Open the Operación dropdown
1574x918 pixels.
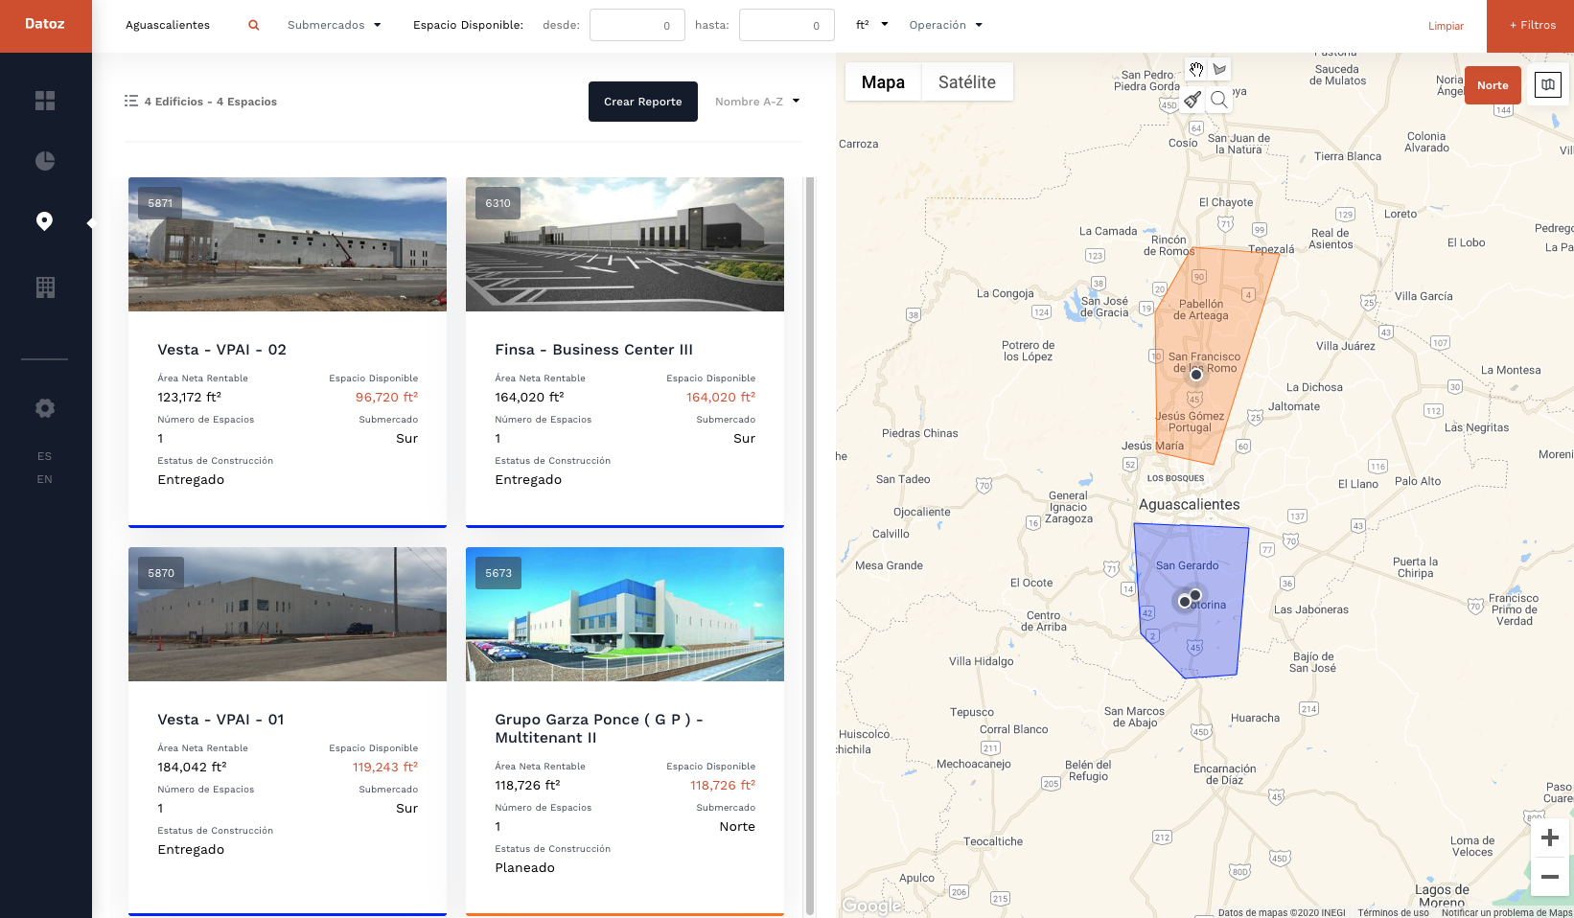(945, 26)
